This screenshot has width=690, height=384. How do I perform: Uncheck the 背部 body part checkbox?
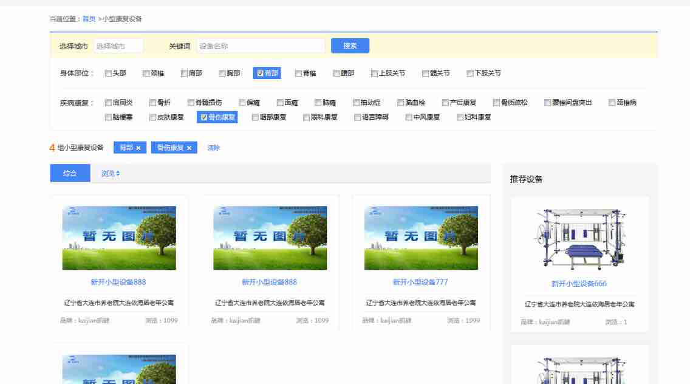(260, 74)
